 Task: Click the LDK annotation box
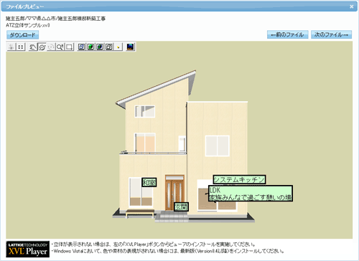coord(251,194)
